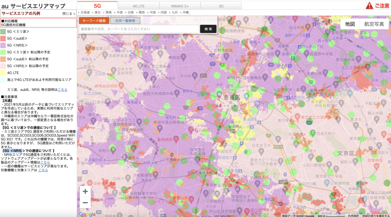Select the 東京都立大塚病院 hospital pin
This screenshot has height=217, width=391.
[297, 116]
